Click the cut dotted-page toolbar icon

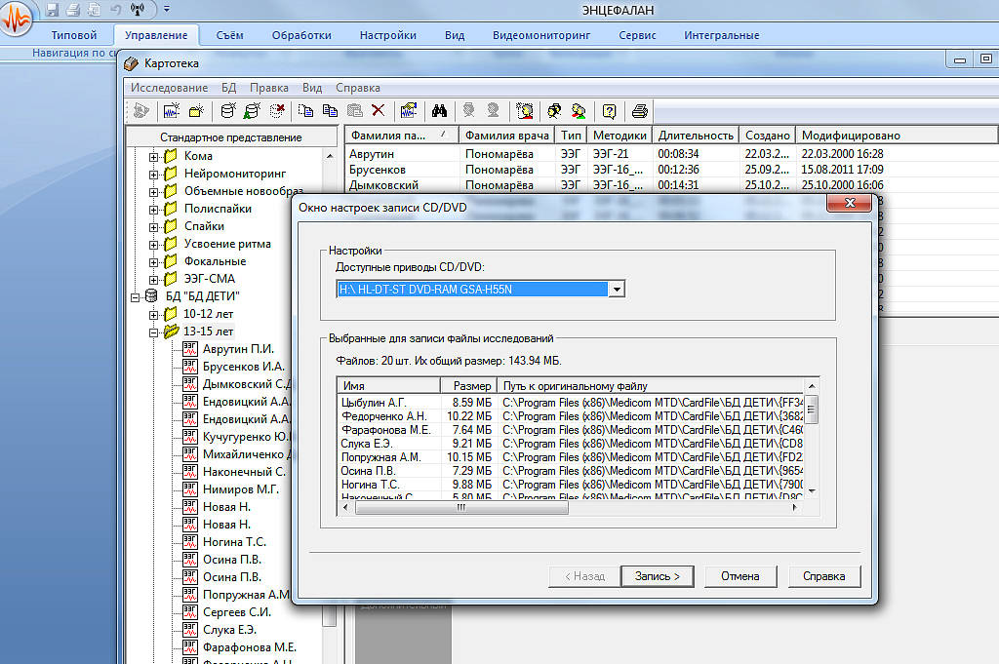point(305,111)
